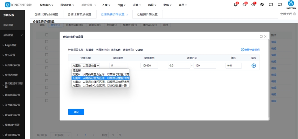
Task: Choose option 方案D 以订单SKU数区间
Action: tap(101, 85)
